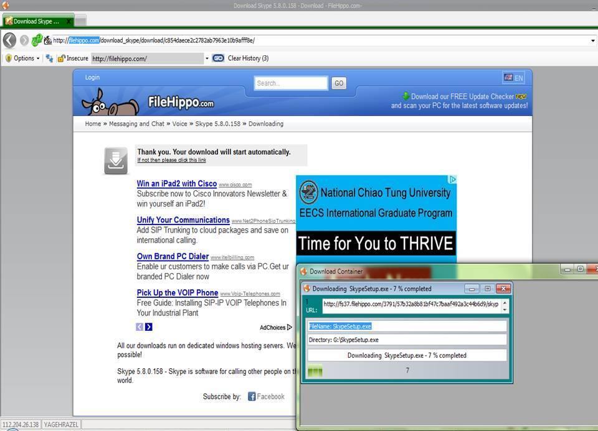Open the Unify Your Communications ad link
The image size is (598, 431).
[x=183, y=220]
